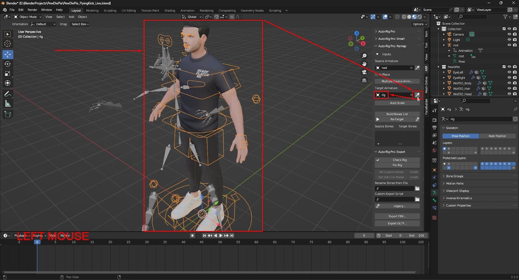
Task: Open folder browser for Rename Bones from File
Action: click(417, 189)
